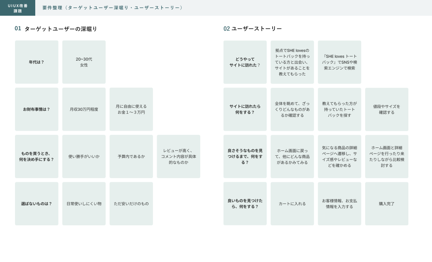Image resolution: width=432 pixels, height=262 pixels.
Task: Click the 月収30万円程度 card
Action: 84,109
